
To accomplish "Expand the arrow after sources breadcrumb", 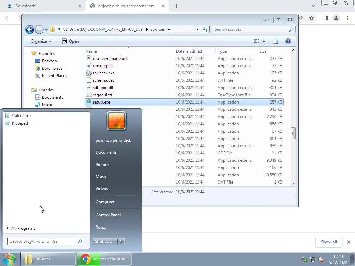I will click(x=169, y=30).
